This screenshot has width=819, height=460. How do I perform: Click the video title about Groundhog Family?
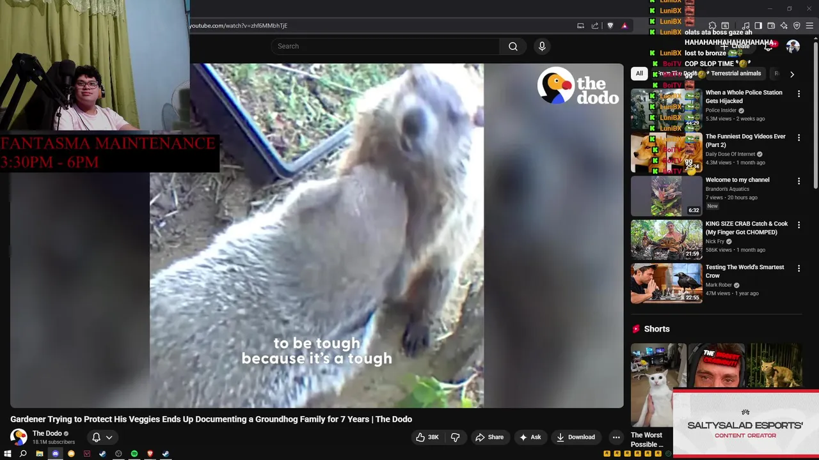click(211, 419)
